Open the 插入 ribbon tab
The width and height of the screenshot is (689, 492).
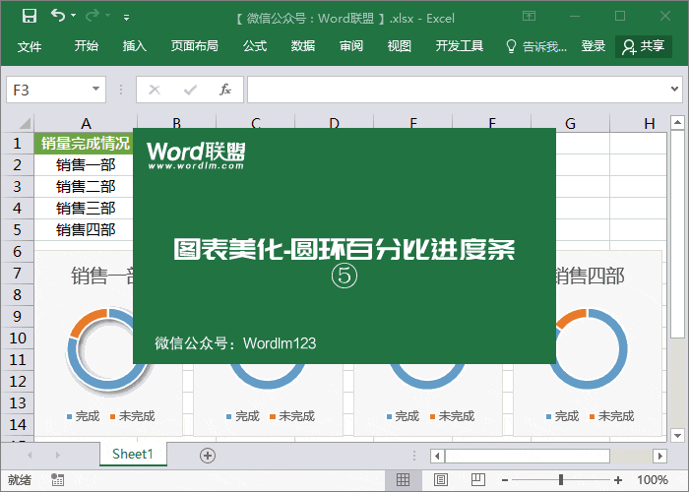pyautogui.click(x=135, y=46)
